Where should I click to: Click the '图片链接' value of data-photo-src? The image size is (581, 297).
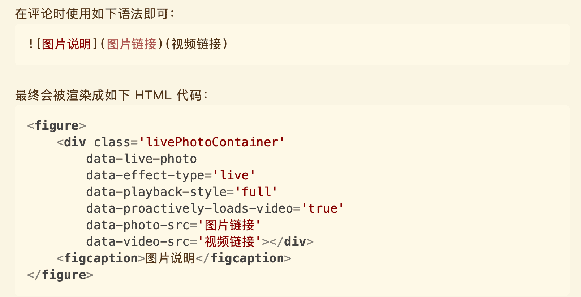coord(229,225)
